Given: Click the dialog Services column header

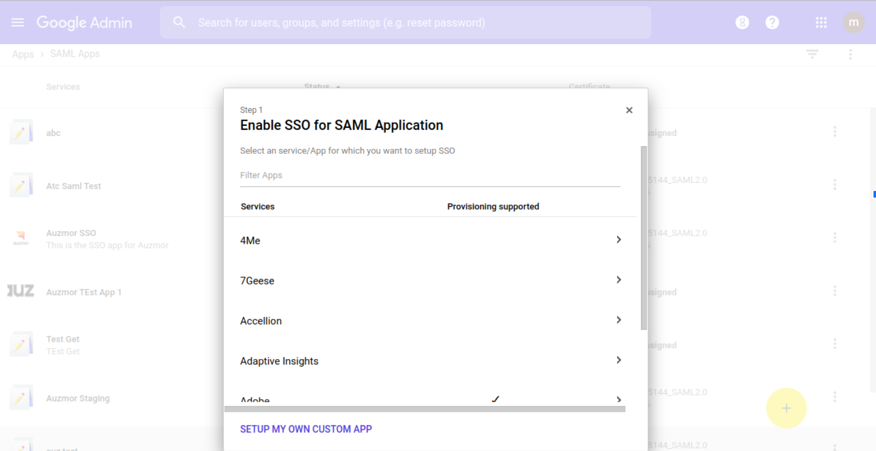Looking at the screenshot, I should coord(258,207).
